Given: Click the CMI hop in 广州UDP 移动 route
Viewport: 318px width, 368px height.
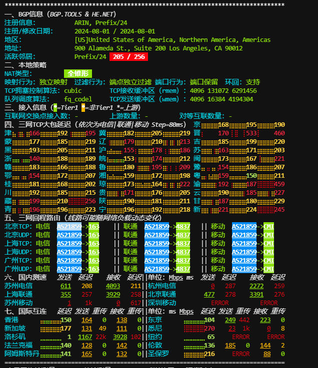Looking at the screenshot, I should pos(269,269).
